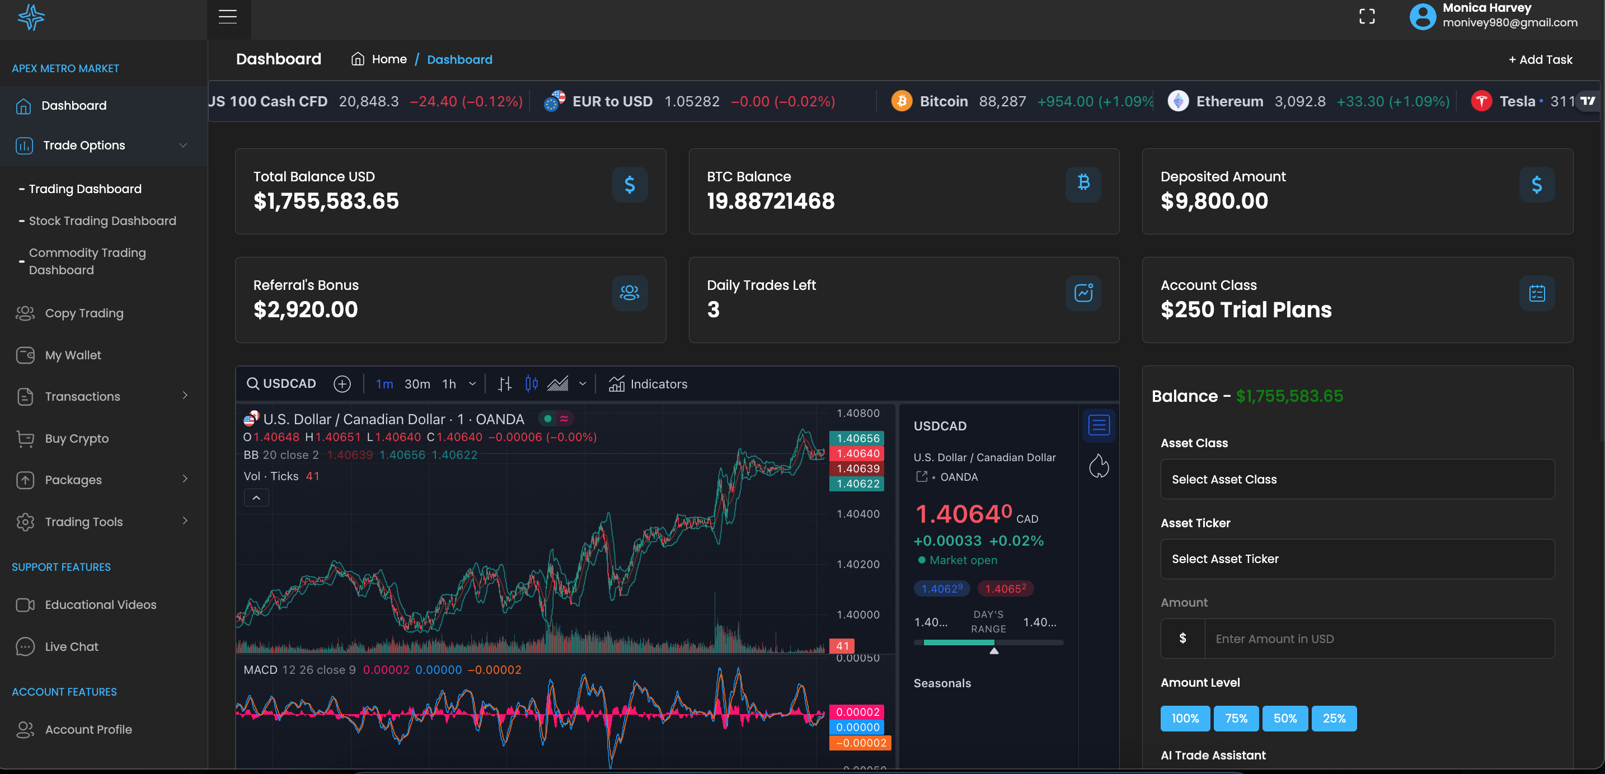Select the bars chart style icon
Screen dimensions: 1605x774
click(x=505, y=384)
